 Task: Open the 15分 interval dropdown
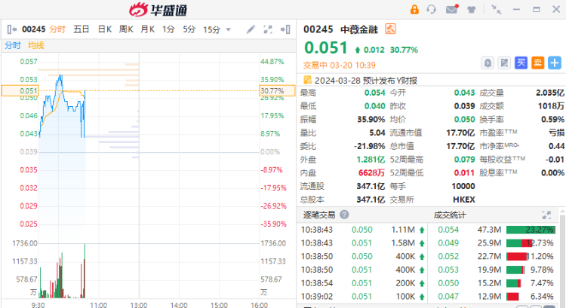click(x=215, y=29)
